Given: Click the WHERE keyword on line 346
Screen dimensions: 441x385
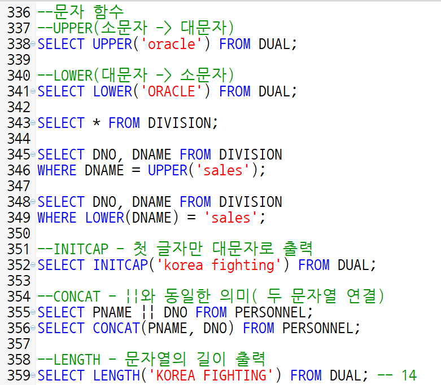Looking at the screenshot, I should [x=57, y=170].
